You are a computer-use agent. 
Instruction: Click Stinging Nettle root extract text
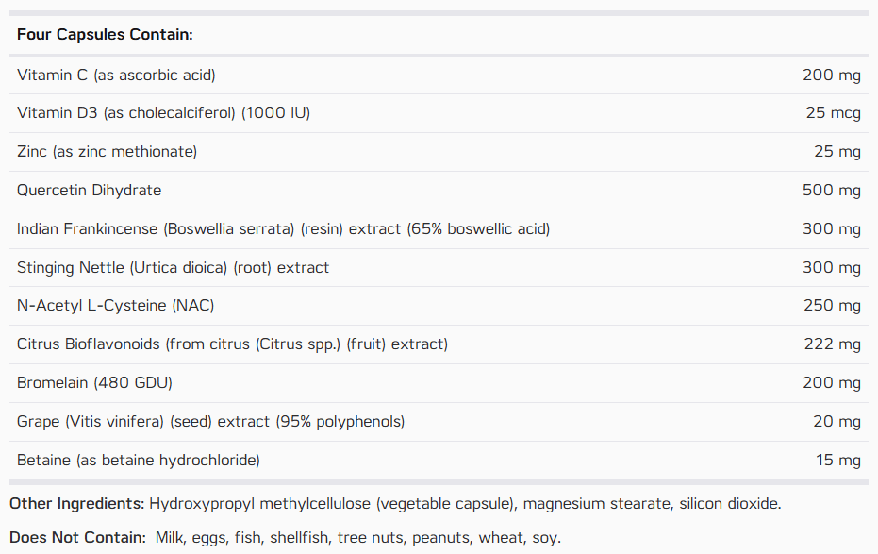173,268
